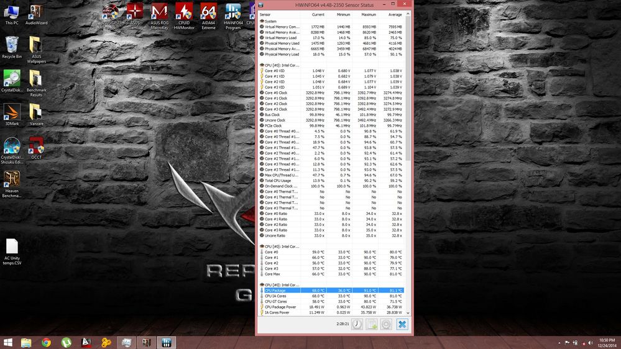Open 3DMark desktop shortcut
The image size is (621, 349).
tap(12, 115)
